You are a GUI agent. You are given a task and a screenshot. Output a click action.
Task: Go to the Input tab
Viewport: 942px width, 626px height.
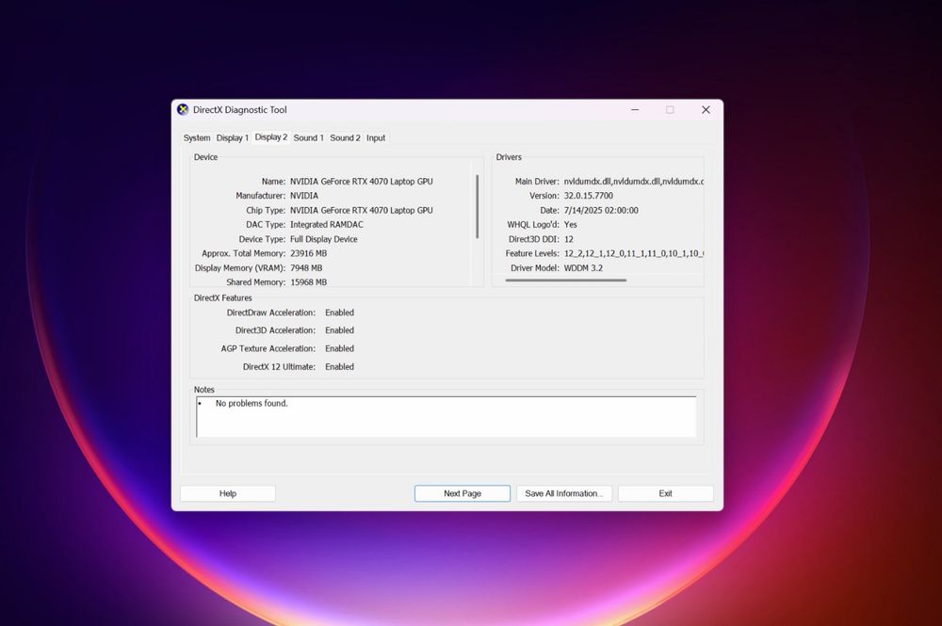point(376,137)
